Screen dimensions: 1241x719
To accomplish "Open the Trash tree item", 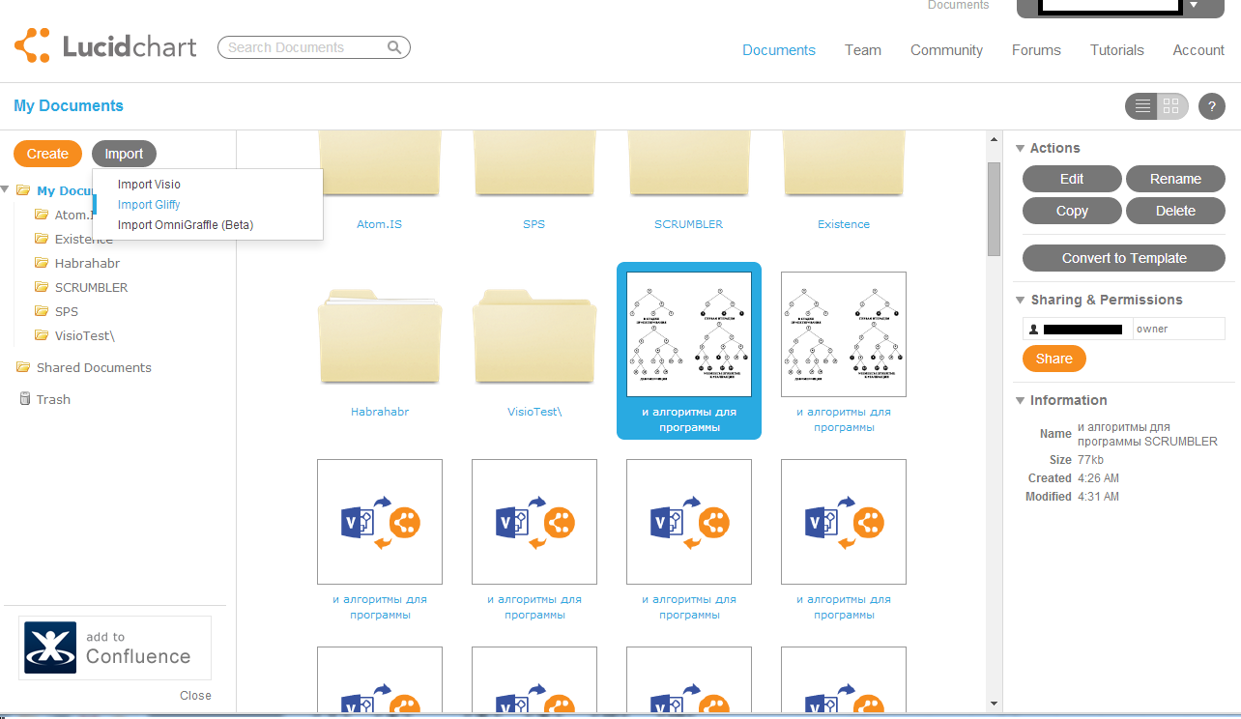I will pos(53,399).
